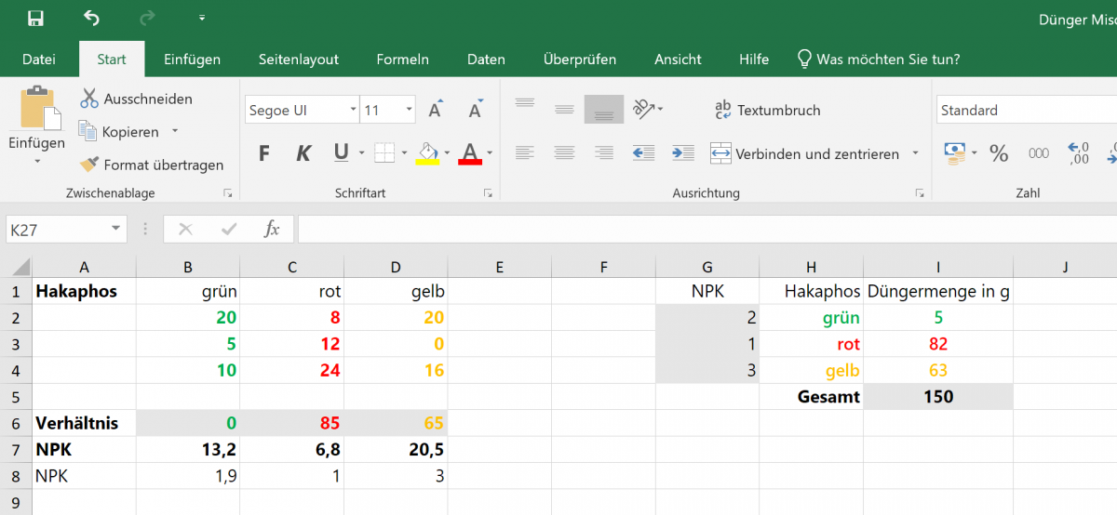
Task: Toggle bottom align of cell text
Action: click(604, 109)
